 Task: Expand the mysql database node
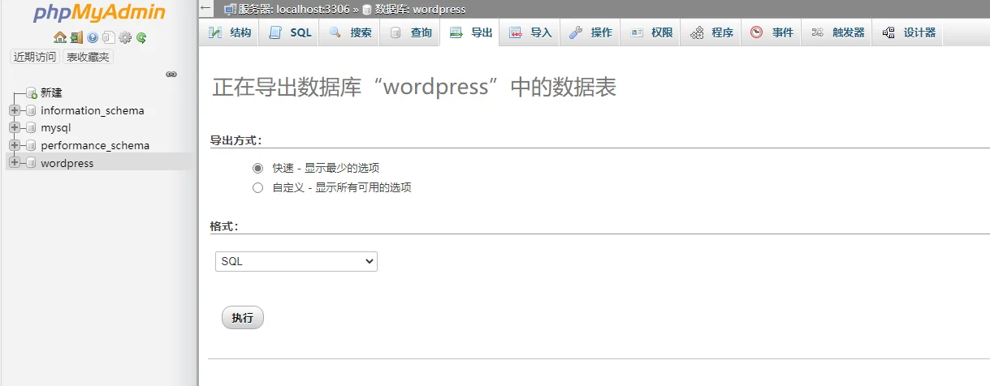click(15, 128)
